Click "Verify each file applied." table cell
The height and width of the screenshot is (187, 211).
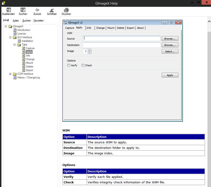146,177
